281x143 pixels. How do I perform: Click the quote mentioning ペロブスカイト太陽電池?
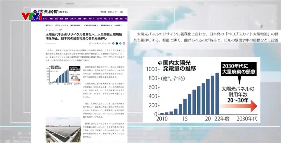coord(205,37)
